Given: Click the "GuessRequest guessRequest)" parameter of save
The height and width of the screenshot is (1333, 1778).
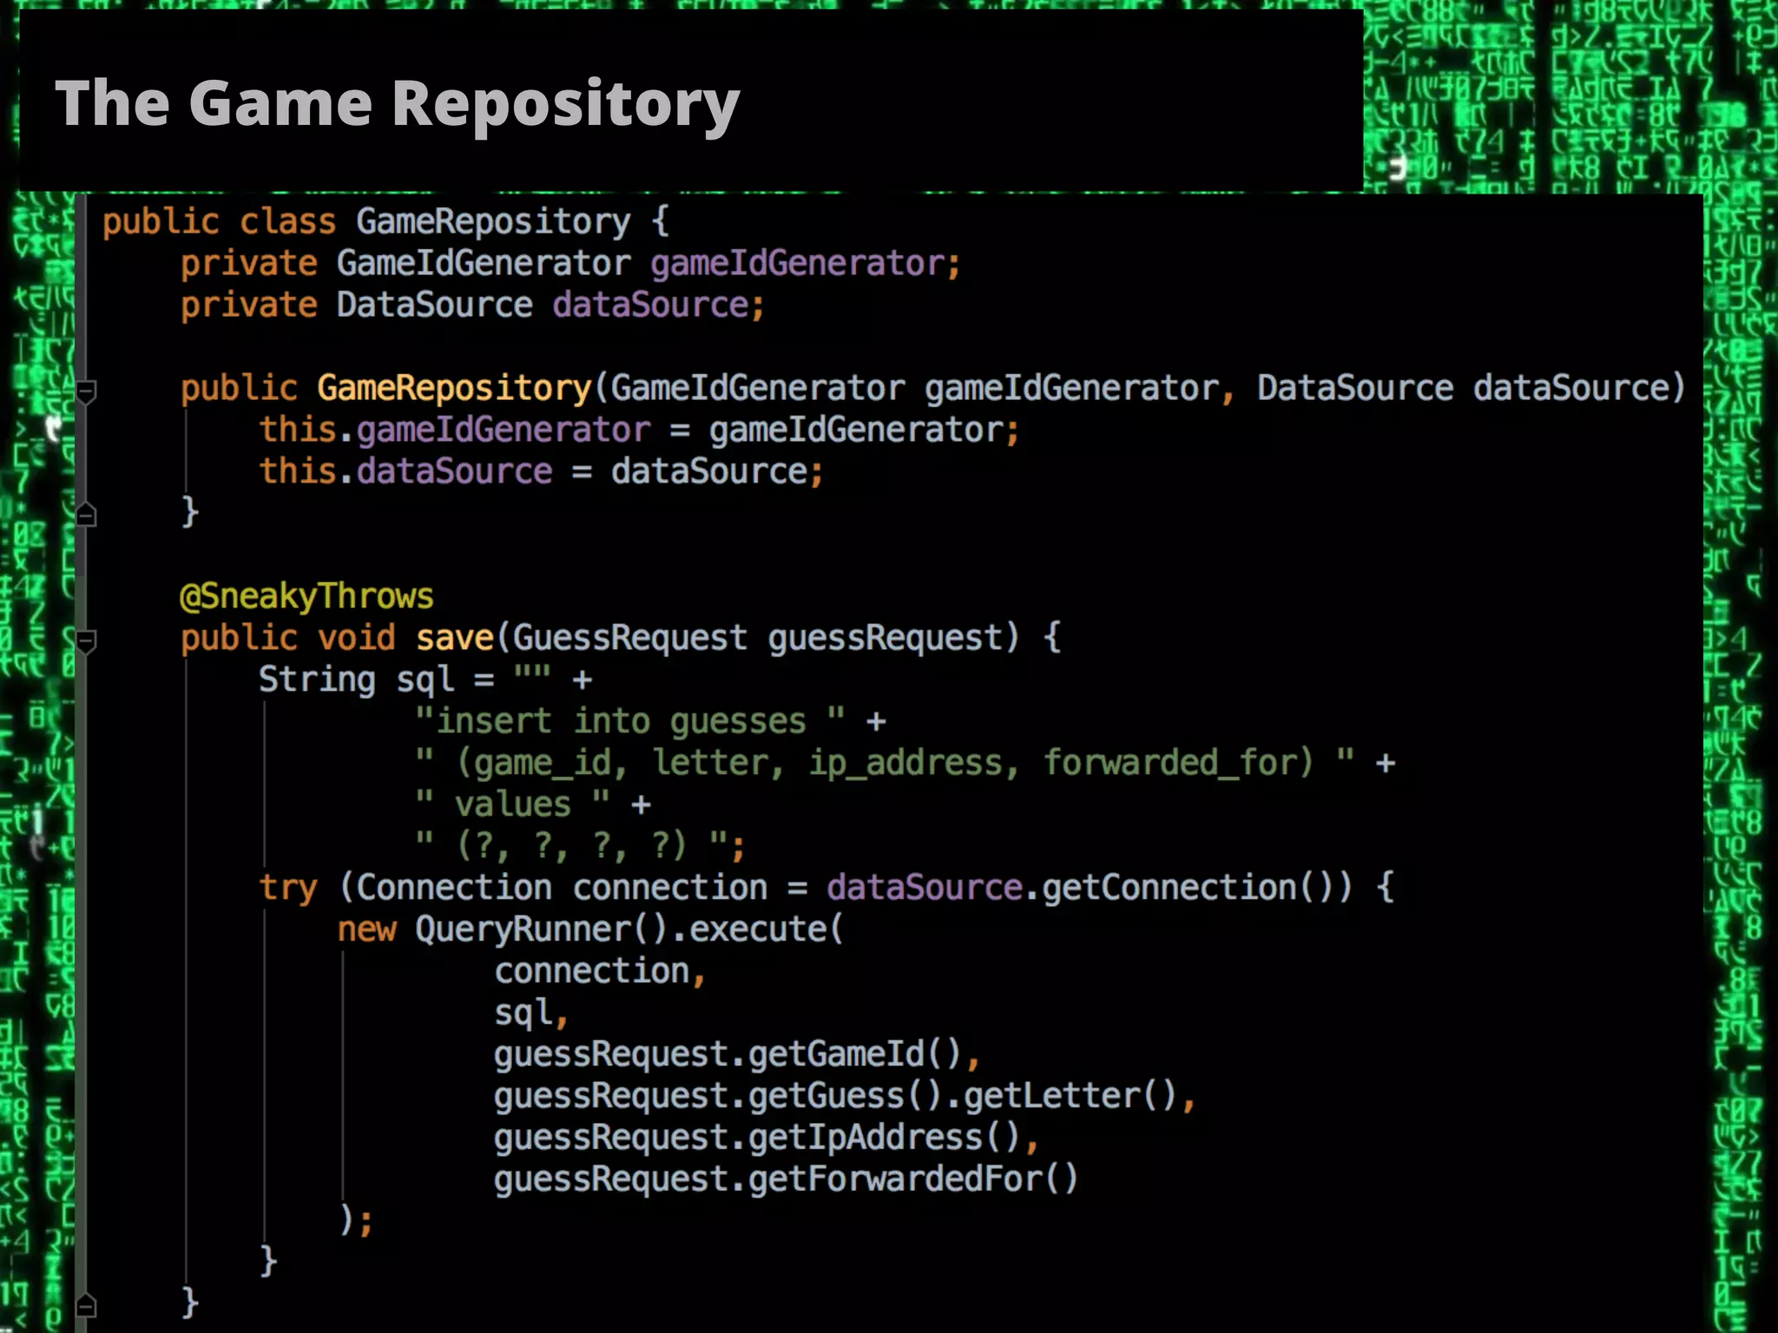Looking at the screenshot, I should (x=765, y=638).
